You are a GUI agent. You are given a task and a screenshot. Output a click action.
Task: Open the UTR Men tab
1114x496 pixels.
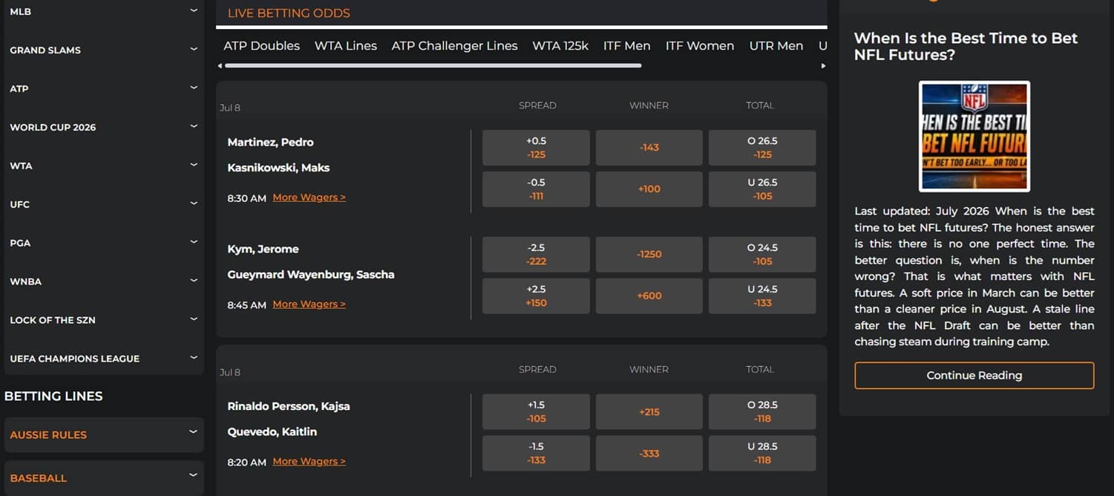point(776,46)
